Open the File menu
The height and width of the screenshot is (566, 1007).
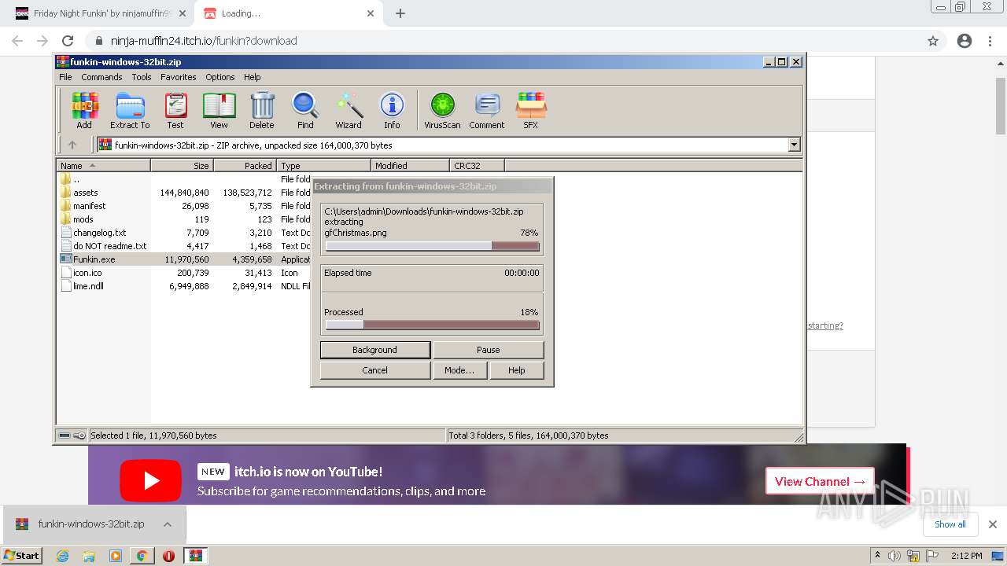coord(65,77)
